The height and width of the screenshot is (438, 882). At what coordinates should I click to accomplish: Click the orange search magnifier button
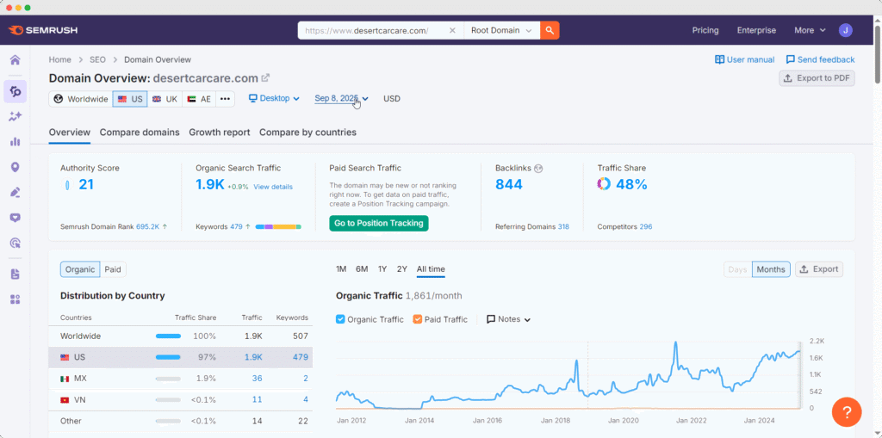(x=550, y=30)
